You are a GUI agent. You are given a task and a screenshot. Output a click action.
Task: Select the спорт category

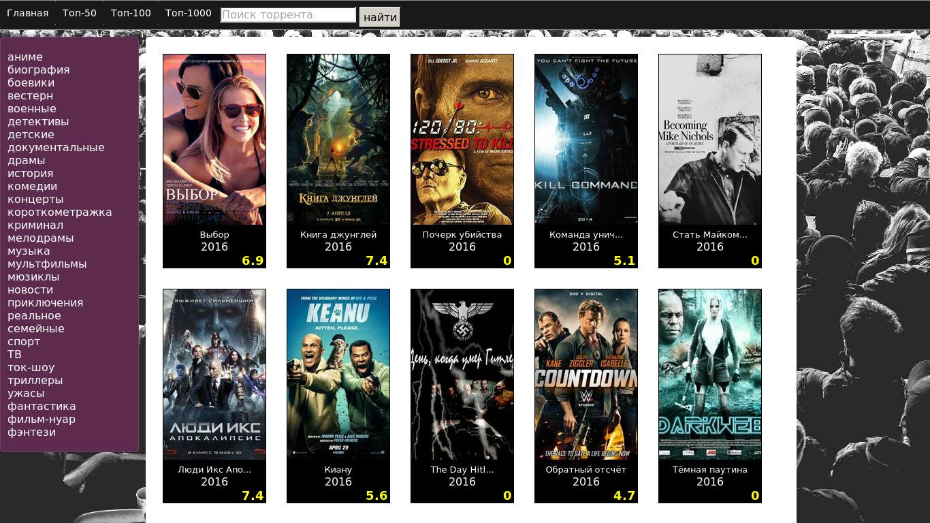[x=24, y=342]
